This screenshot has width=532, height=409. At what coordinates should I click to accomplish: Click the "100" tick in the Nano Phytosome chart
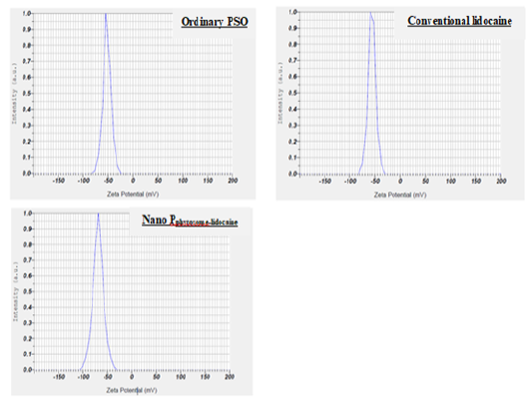[181, 377]
